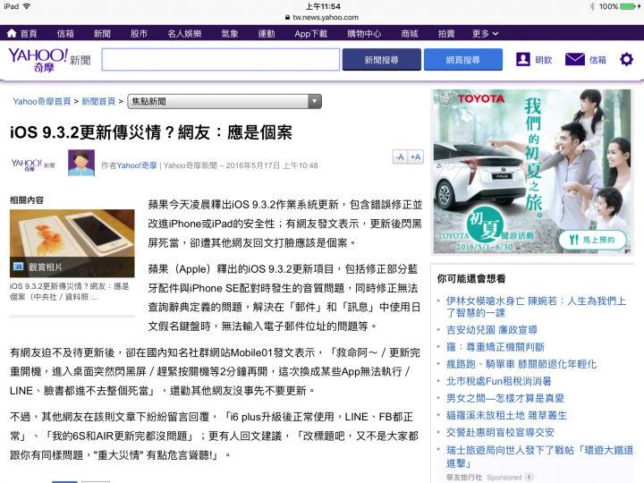Tap the Wi-Fi status icon
Screen dimensions: 644x483
pos(27,6)
